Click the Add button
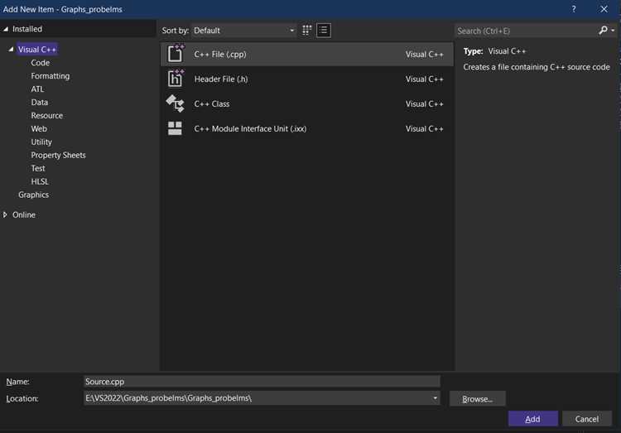This screenshot has height=433, width=621. pyautogui.click(x=532, y=419)
